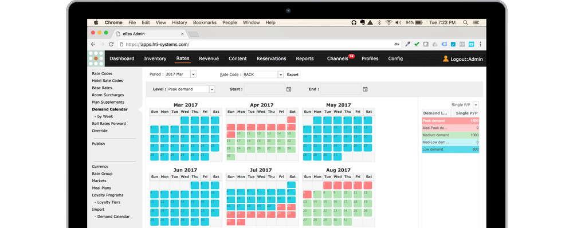
Task: Click the browser back arrow
Action: pyautogui.click(x=93, y=44)
